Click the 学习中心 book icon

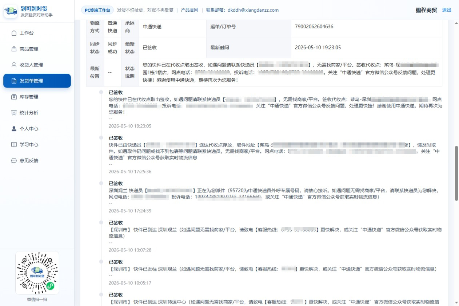(x=14, y=145)
